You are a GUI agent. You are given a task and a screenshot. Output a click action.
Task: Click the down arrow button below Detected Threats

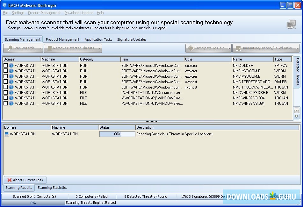(296, 116)
